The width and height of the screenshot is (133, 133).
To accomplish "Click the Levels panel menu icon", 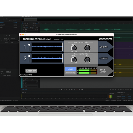I will coord(26,93).
